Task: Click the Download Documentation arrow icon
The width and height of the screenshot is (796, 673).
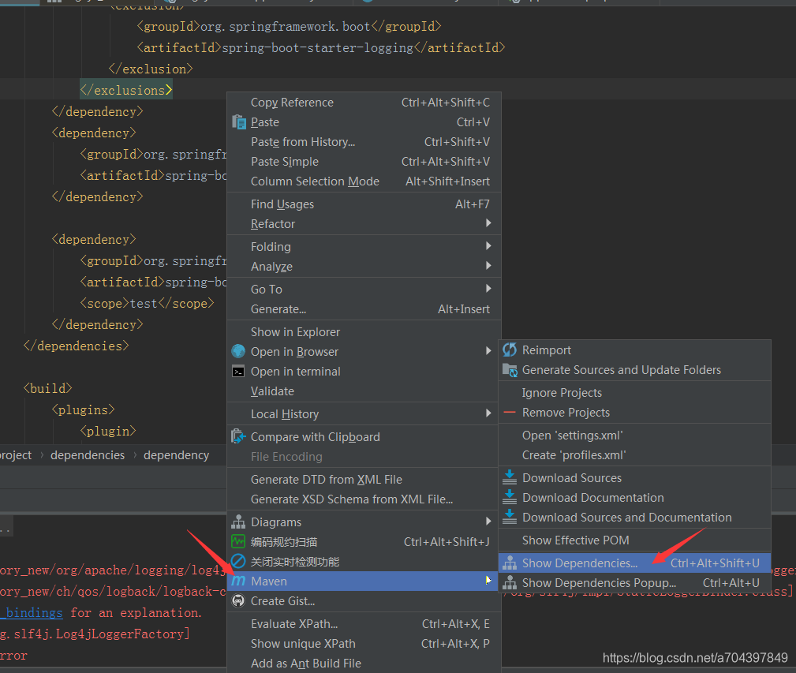Action: pos(510,497)
